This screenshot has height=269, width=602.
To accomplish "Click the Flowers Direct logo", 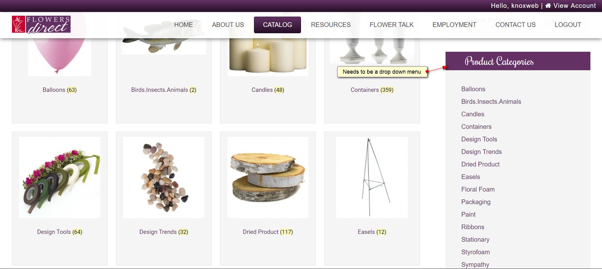I will (x=41, y=24).
